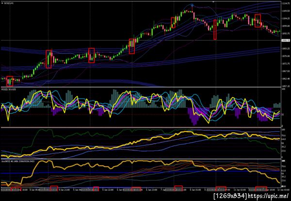291x201 pixels.
Task: Select the blue down arrow above the price peak
Action: [193, 5]
